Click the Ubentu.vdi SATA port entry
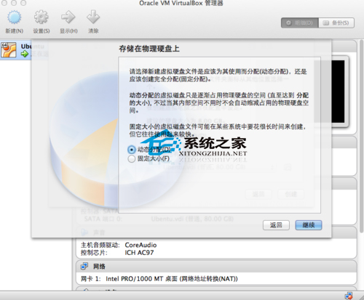The image size is (364, 300). (x=192, y=219)
